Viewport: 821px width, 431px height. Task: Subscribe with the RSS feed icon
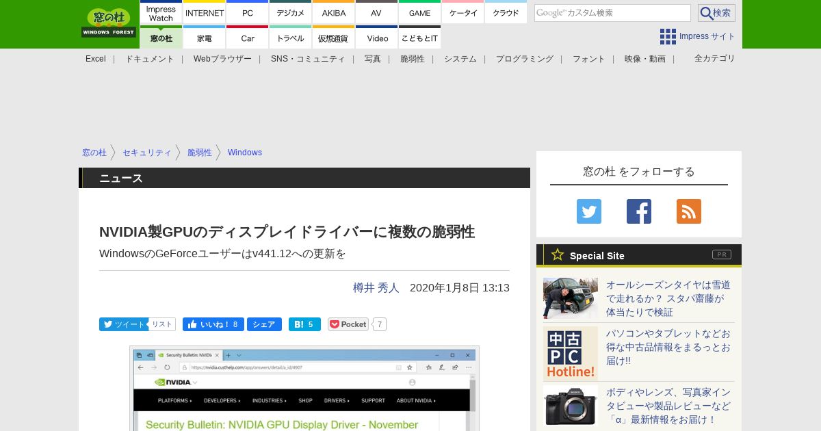tap(689, 211)
